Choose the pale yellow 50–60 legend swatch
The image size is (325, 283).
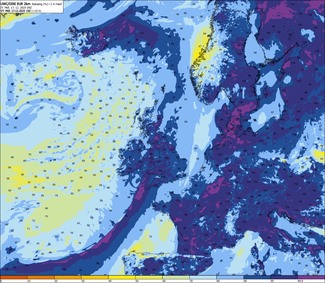pyautogui.click(x=149, y=277)
